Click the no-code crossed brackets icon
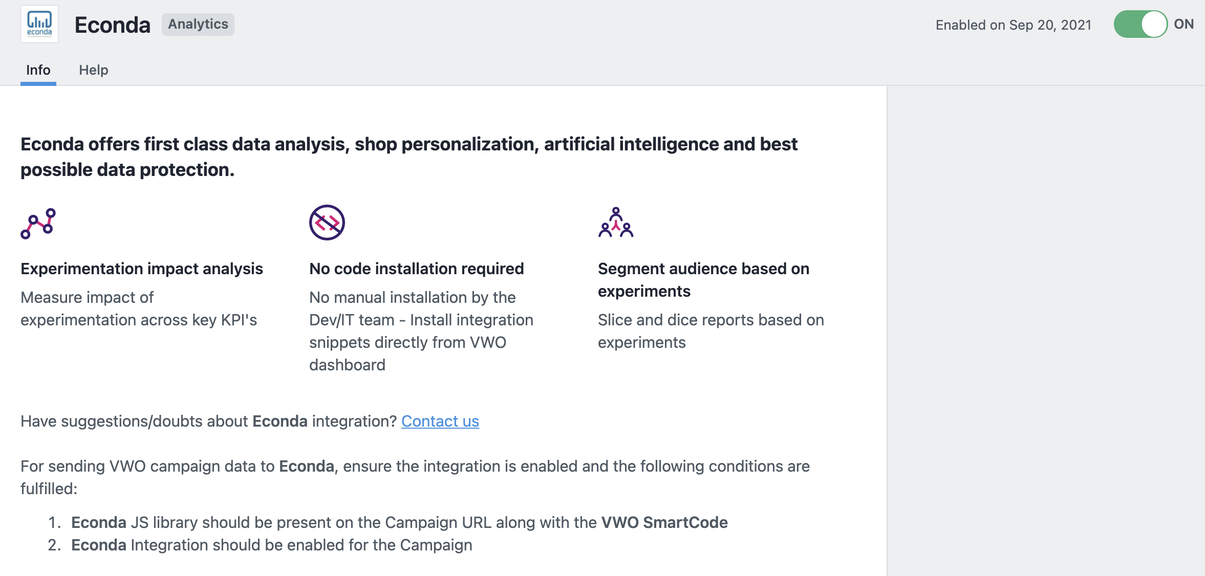 [327, 223]
